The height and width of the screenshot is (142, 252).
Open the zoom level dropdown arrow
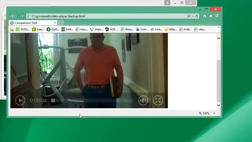pyautogui.click(x=214, y=113)
